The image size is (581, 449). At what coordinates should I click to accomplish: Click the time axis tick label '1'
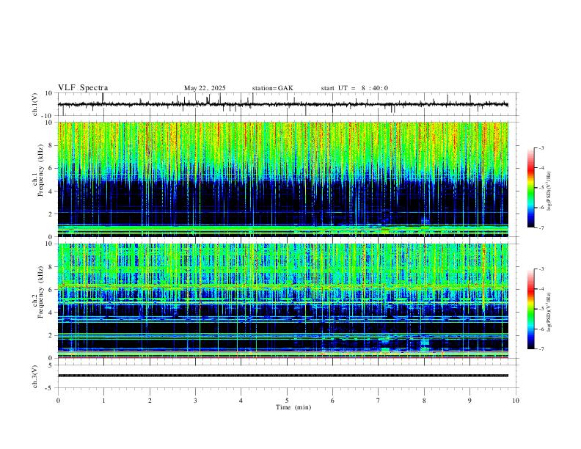pos(103,401)
